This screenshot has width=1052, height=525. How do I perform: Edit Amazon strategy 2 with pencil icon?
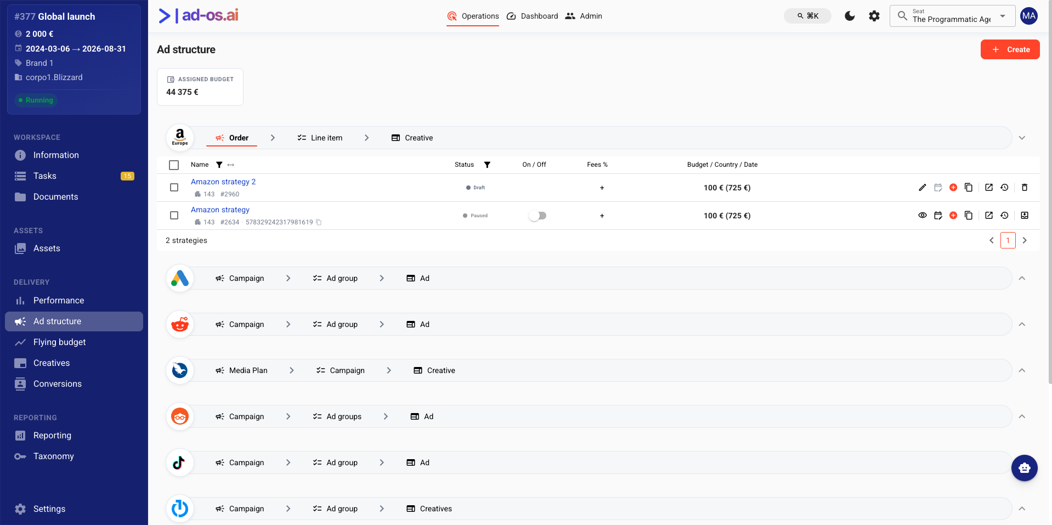[923, 188]
